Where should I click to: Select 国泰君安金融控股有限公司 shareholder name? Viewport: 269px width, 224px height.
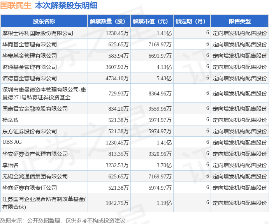(x=35, y=108)
